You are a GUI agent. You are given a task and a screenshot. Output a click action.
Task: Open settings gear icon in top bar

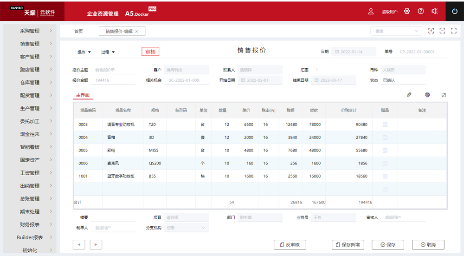point(407,11)
